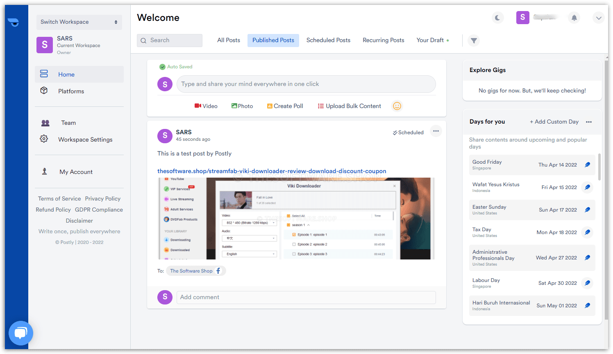Focus the Search posts field
The image size is (613, 354).
(x=170, y=41)
